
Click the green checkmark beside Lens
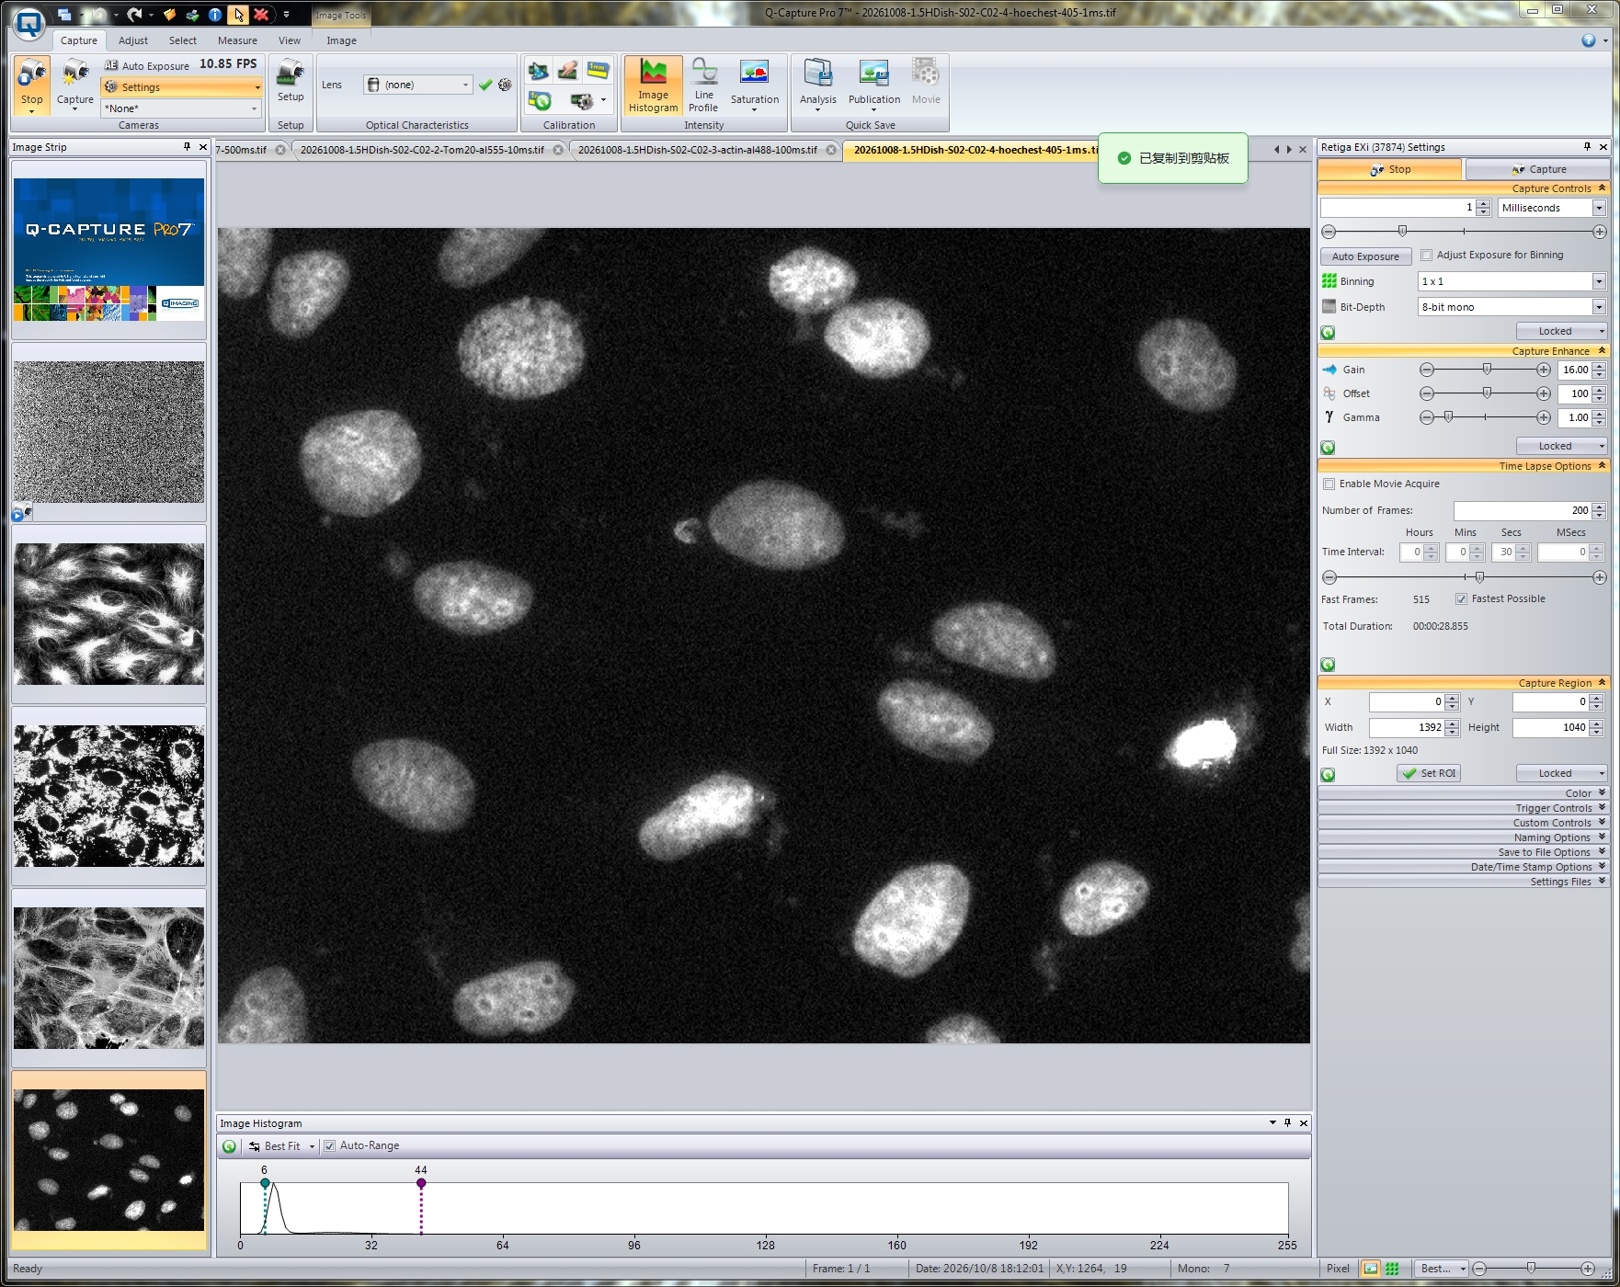coord(485,85)
